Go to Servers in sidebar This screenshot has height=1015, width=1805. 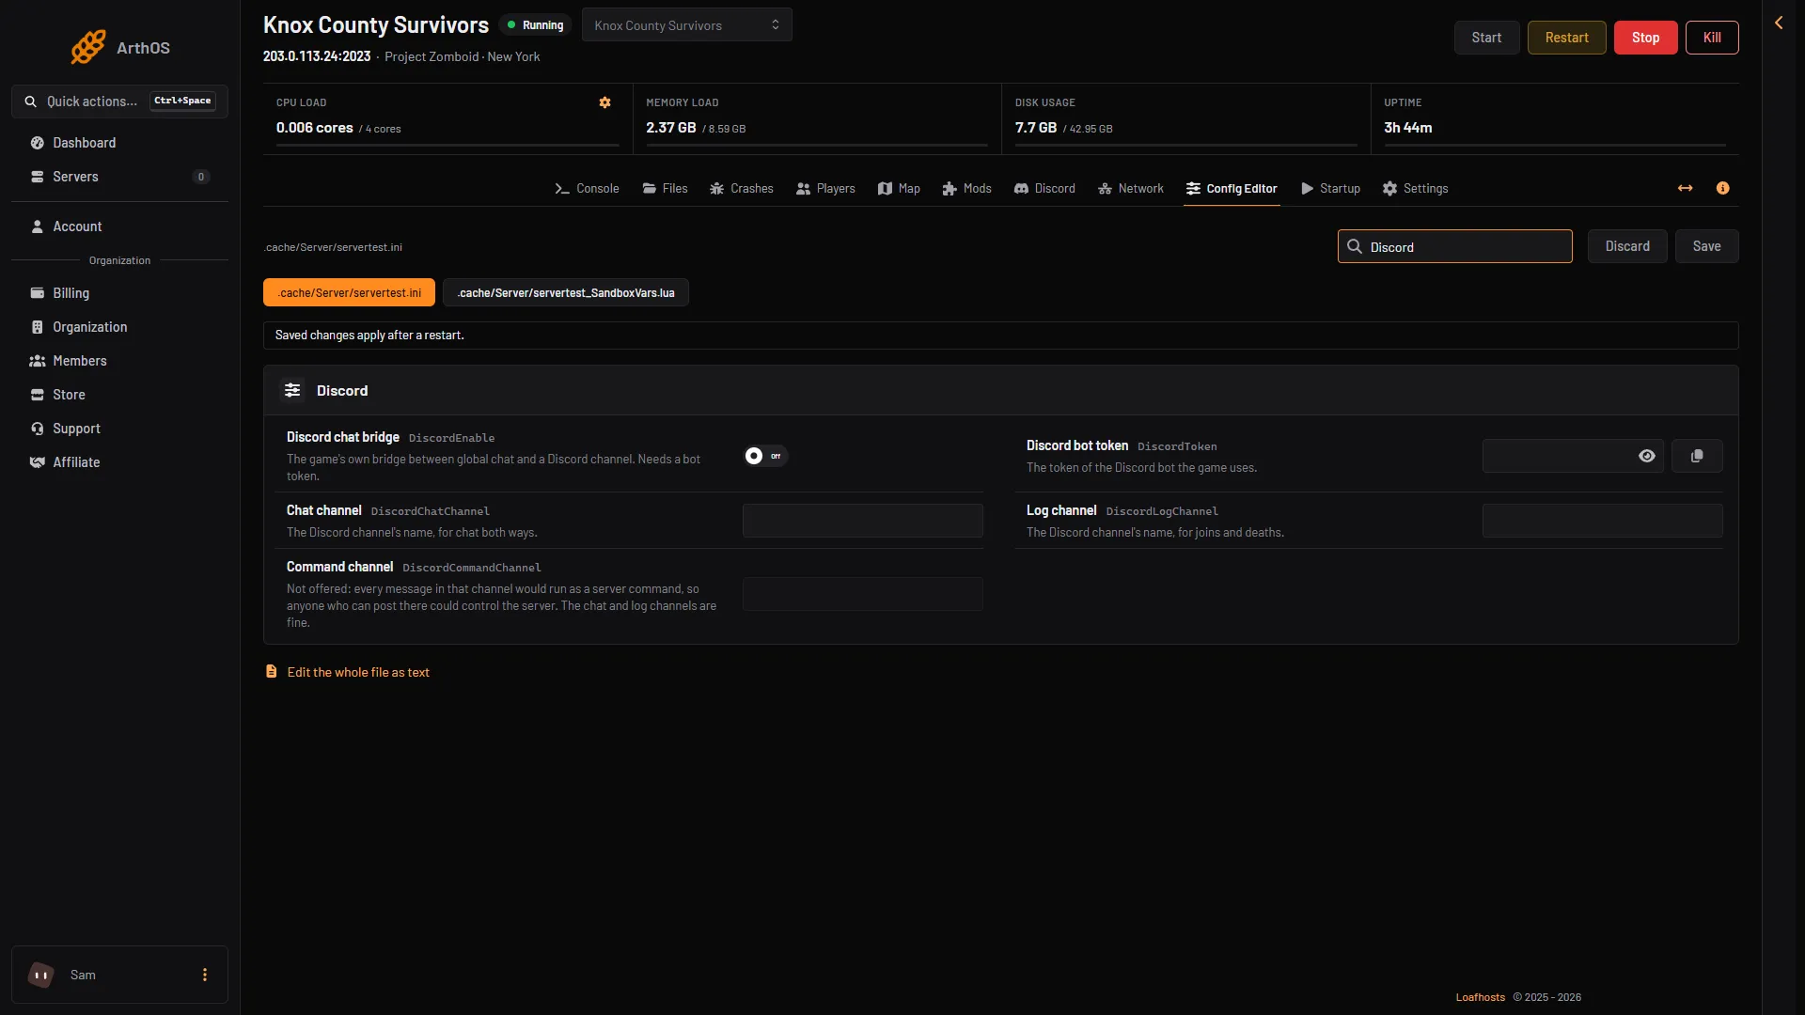[x=119, y=177]
